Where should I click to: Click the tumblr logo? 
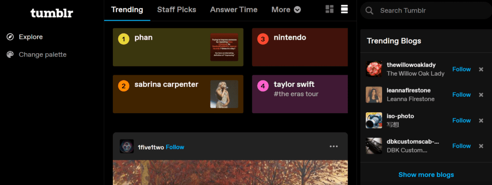[x=52, y=13]
